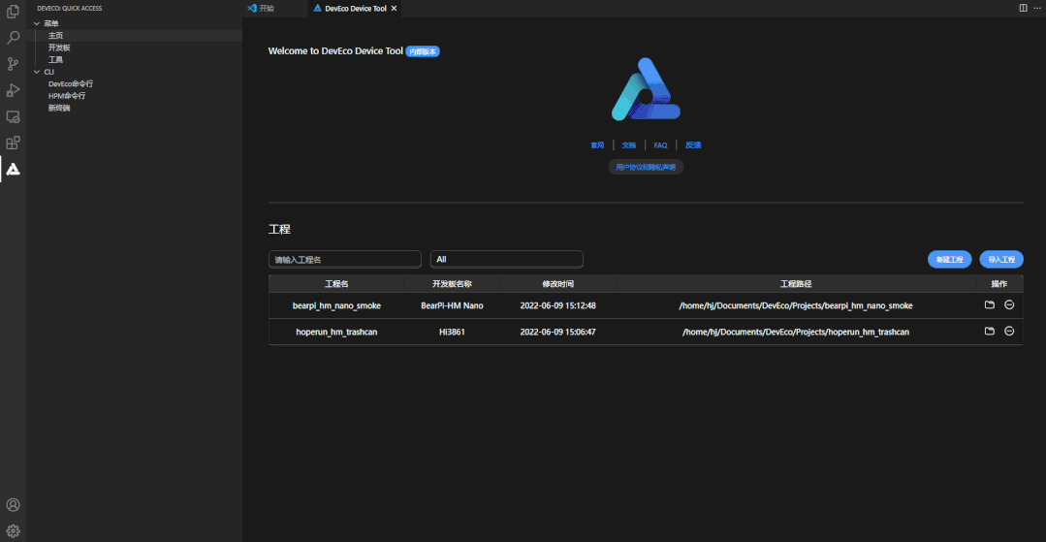Click the 新建工程 button
The width and height of the screenshot is (1046, 542).
tap(949, 260)
